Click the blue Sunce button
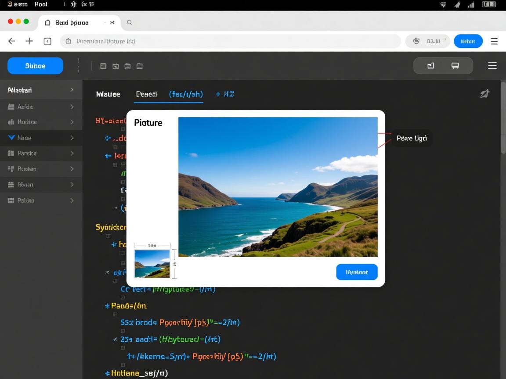Image resolution: width=506 pixels, height=379 pixels. [x=35, y=66]
